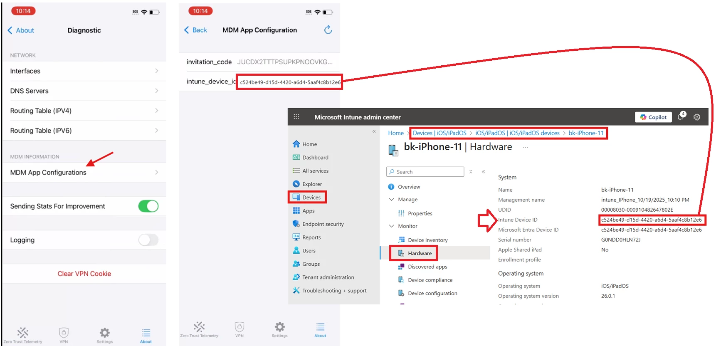Open Device configuration

click(x=427, y=293)
